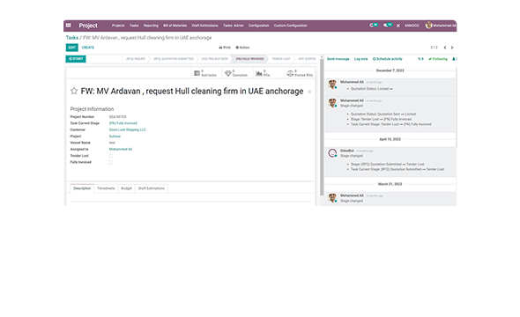Open the POs chart stat button
520x317 pixels.
pyautogui.click(x=263, y=73)
